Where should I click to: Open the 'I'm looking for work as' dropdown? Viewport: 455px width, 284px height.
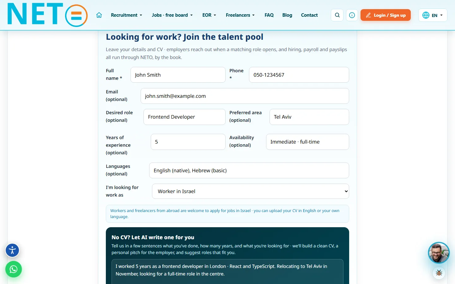click(251, 191)
